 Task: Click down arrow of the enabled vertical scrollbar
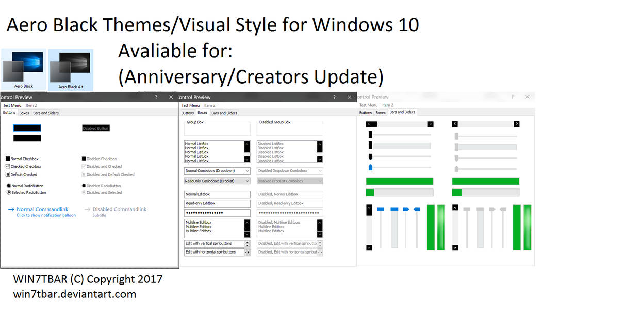369,248
